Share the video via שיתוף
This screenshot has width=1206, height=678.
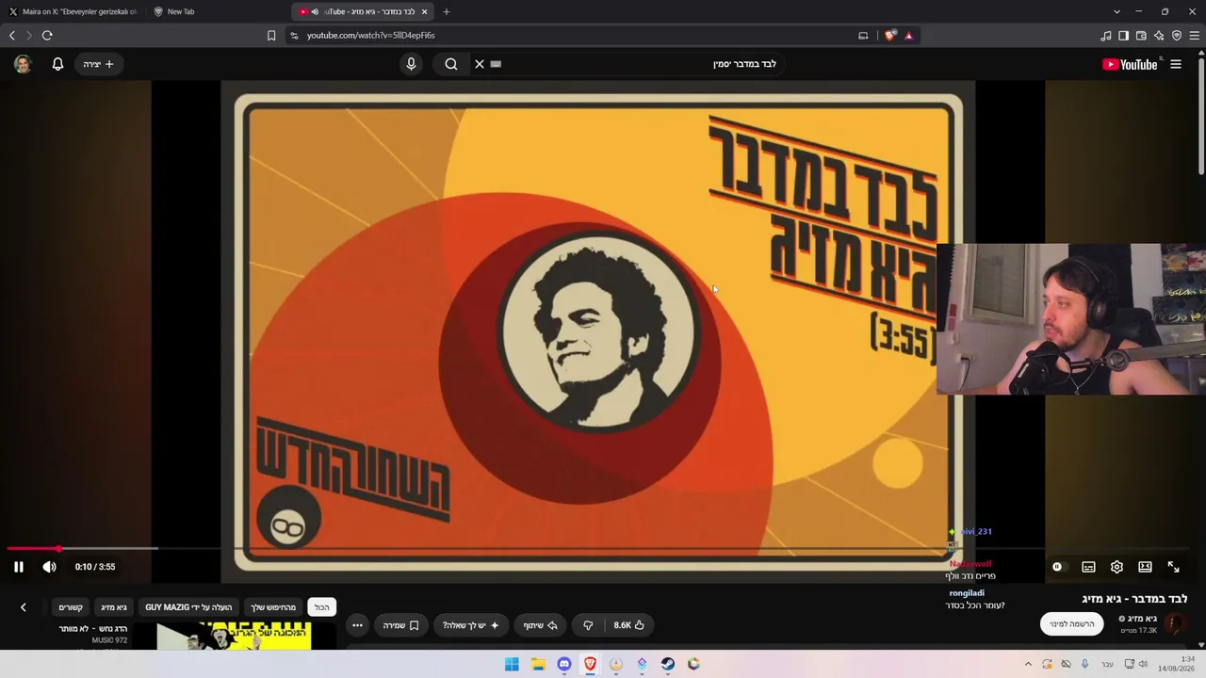[x=540, y=625]
